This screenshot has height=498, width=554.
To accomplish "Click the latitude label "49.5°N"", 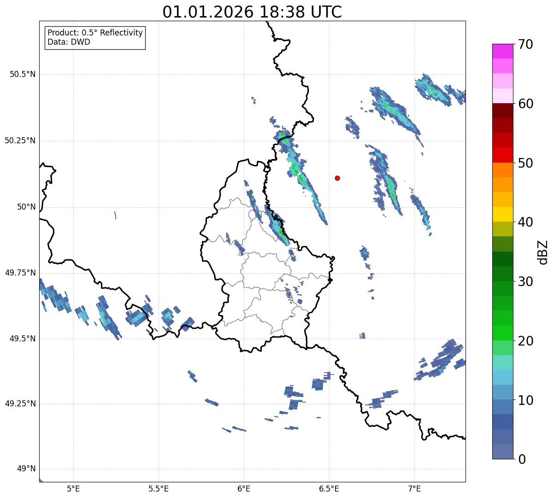I will (23, 339).
